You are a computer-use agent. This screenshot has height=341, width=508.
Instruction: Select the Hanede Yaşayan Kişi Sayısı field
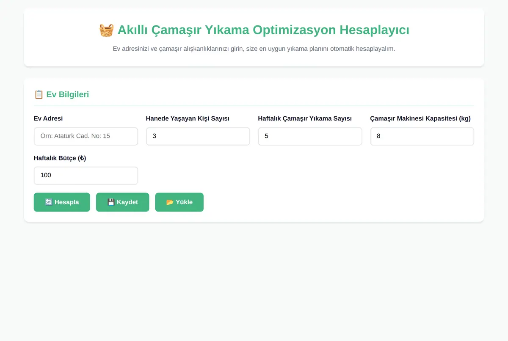point(198,136)
